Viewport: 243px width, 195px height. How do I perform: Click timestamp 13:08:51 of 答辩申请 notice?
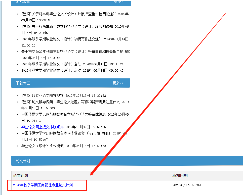coord(55,58)
